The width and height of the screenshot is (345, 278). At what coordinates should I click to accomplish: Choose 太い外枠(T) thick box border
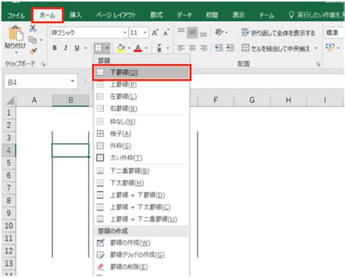(142, 158)
